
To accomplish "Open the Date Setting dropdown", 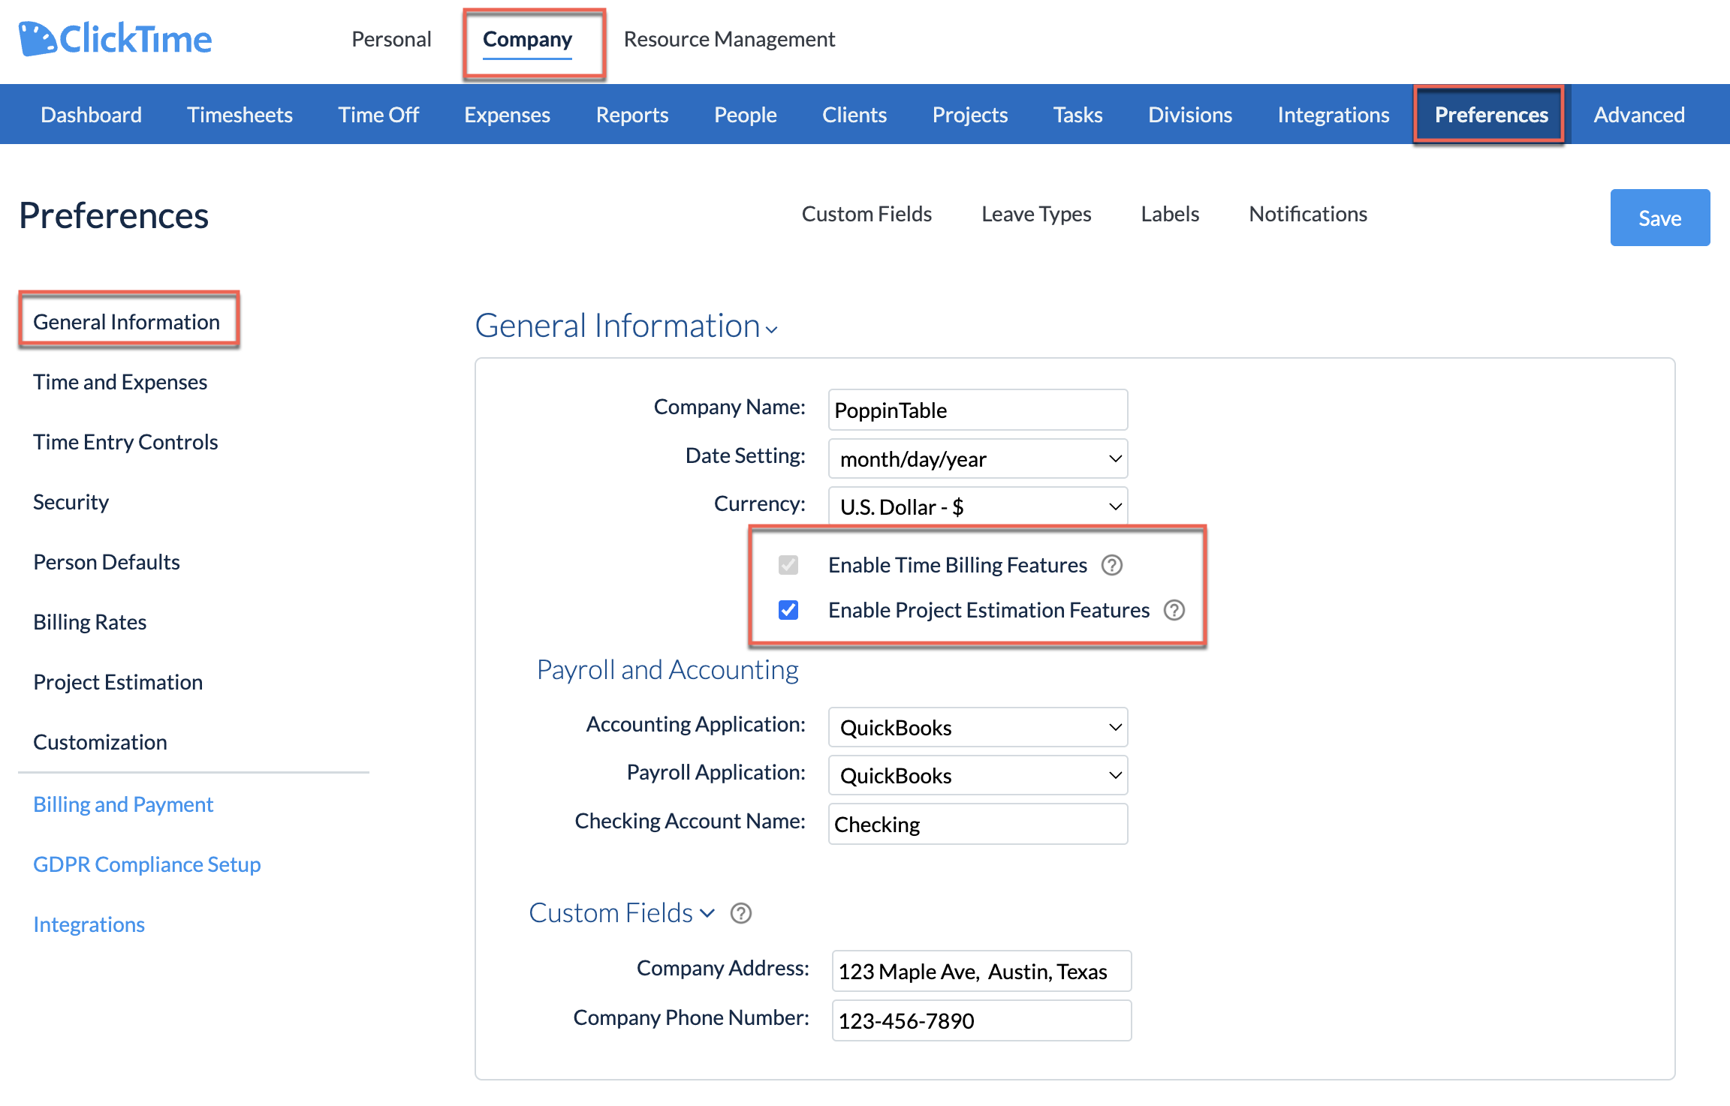I will click(978, 458).
